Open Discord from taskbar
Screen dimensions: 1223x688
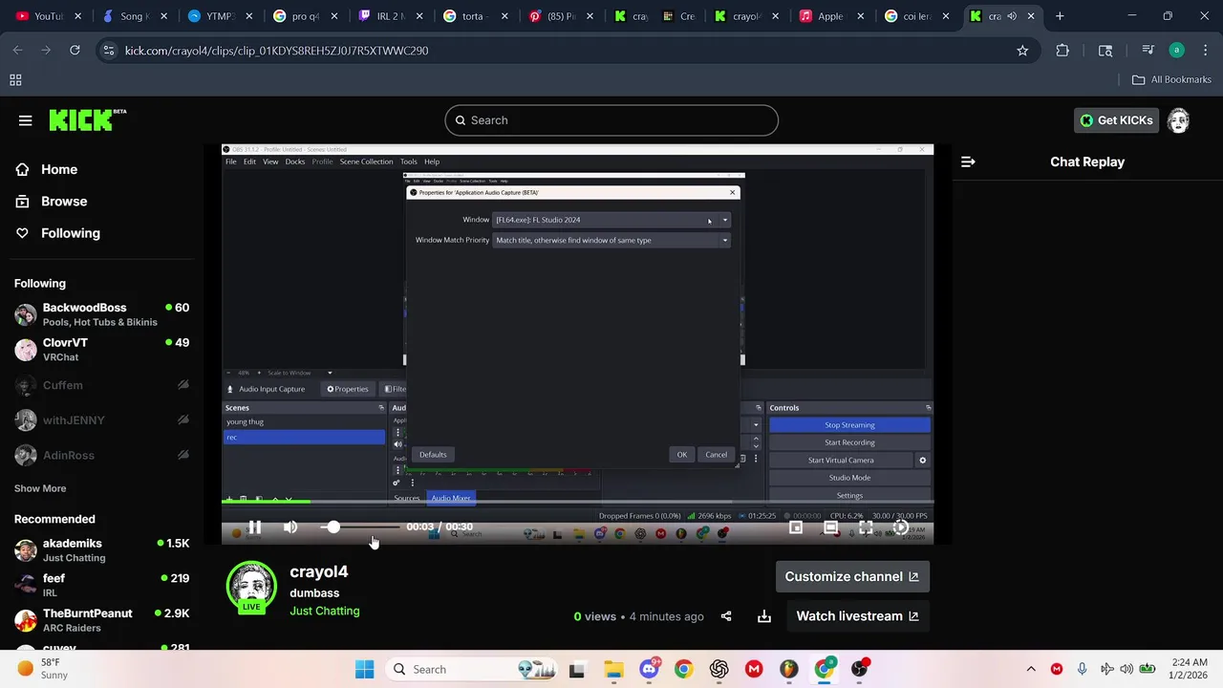(x=649, y=669)
